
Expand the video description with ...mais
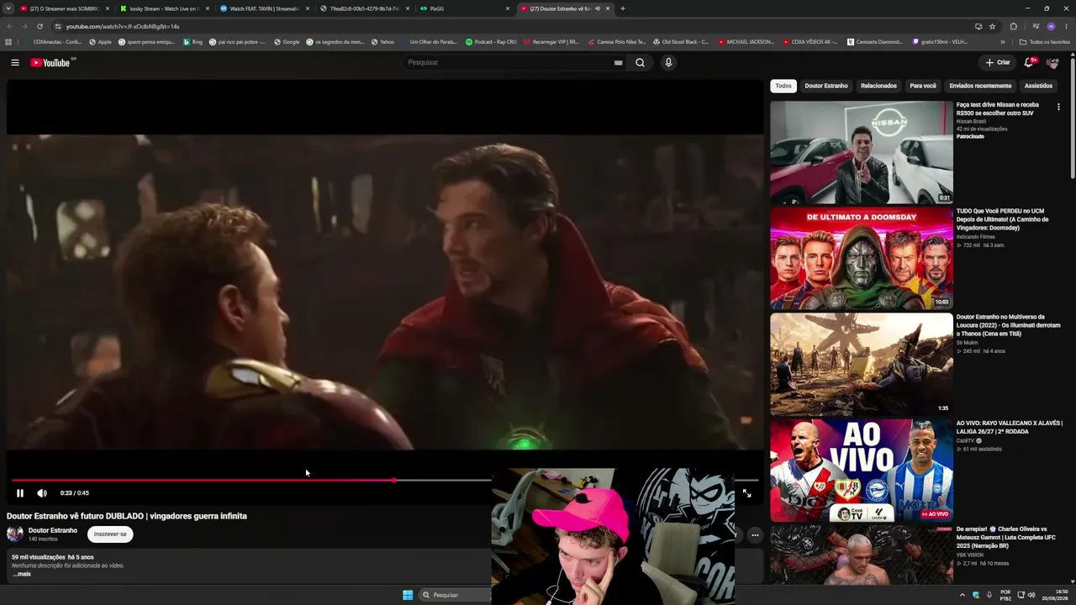22,574
